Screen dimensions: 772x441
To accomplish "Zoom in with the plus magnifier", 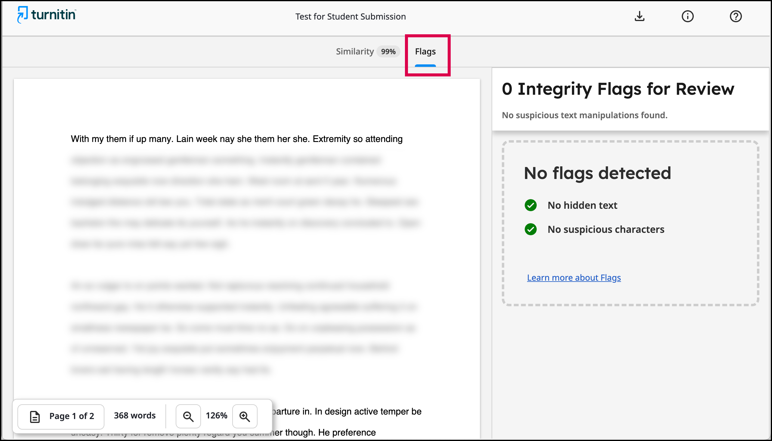I will tap(245, 416).
